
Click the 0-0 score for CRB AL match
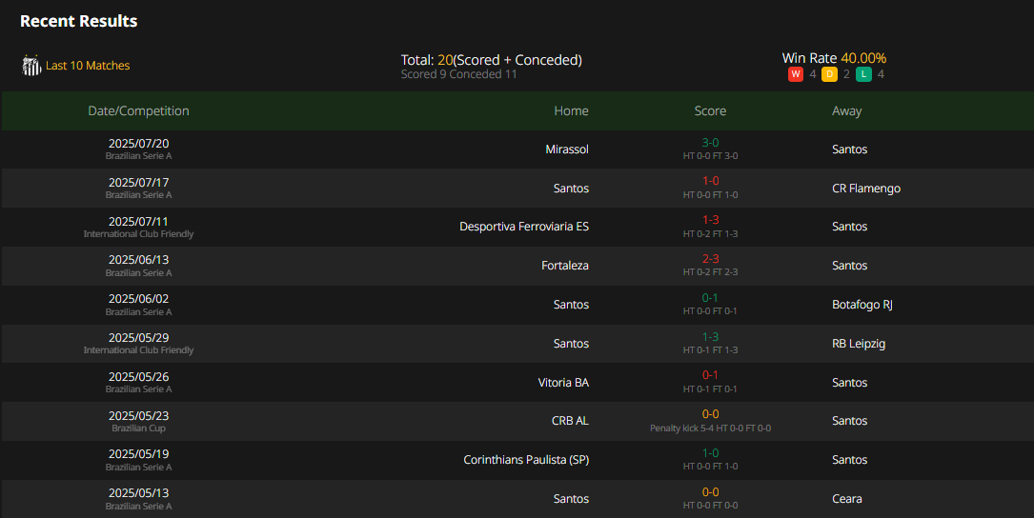click(710, 414)
